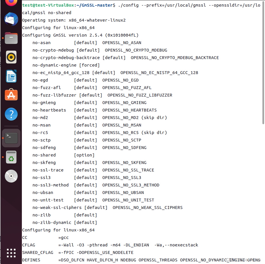Click 'Configuring GmSSL version 2.5.4' line
The image size is (265, 264).
tap(80, 35)
